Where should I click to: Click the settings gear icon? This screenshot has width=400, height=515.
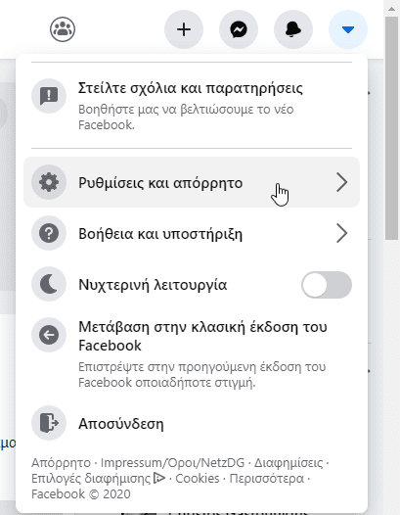[x=49, y=182]
